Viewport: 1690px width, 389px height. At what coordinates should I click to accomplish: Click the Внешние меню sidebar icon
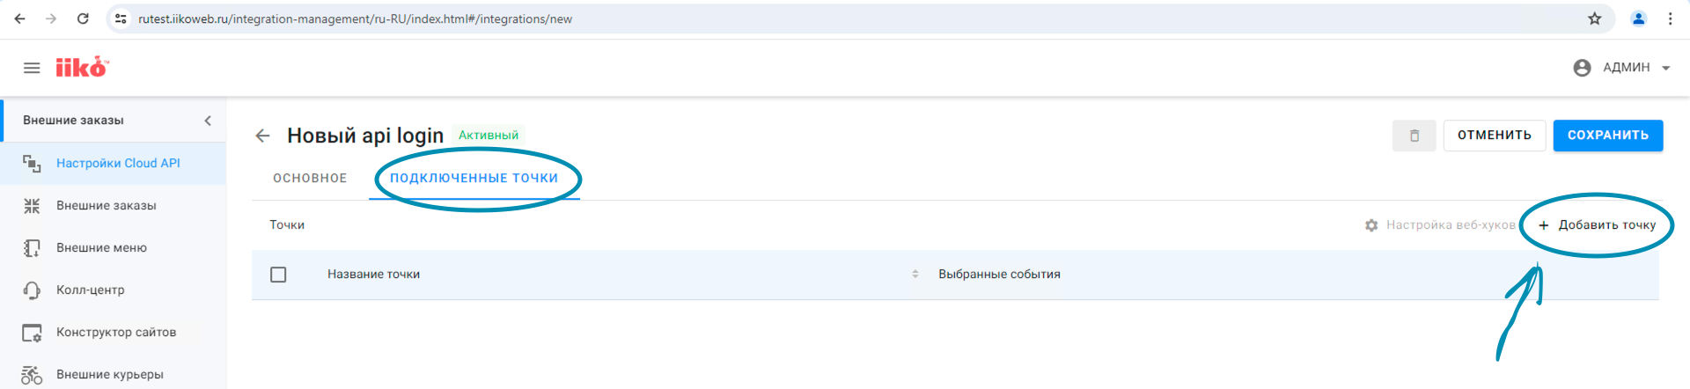32,248
